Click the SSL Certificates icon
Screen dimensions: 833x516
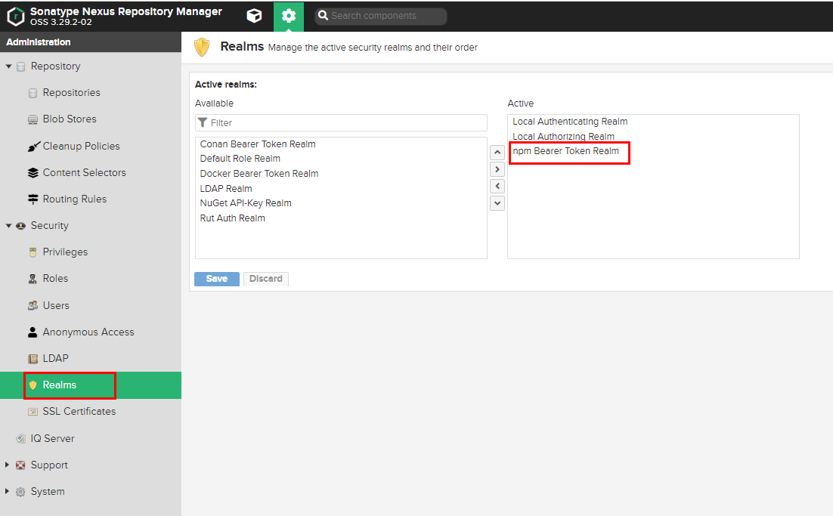(x=33, y=412)
